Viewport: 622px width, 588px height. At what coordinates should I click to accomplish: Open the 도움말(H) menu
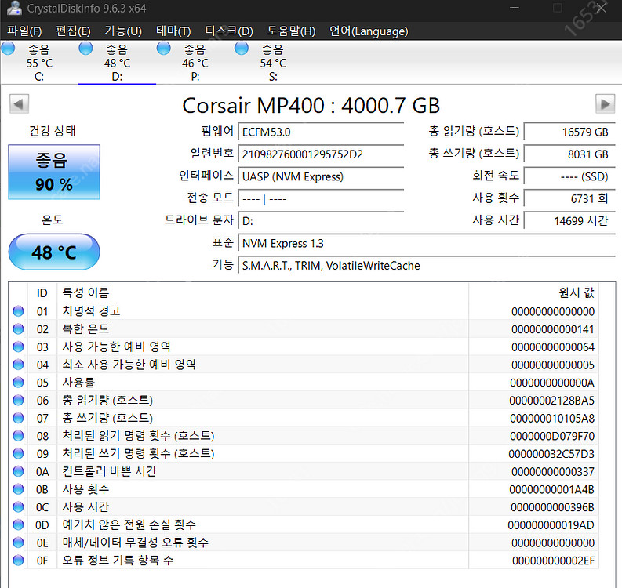tap(291, 31)
